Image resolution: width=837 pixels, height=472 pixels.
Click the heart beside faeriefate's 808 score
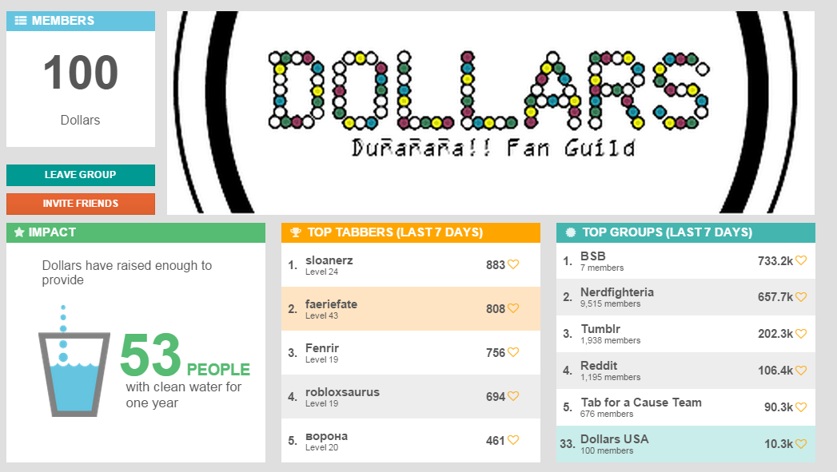click(x=513, y=308)
